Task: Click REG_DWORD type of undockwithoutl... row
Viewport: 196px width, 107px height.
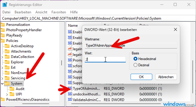Action: (114, 94)
